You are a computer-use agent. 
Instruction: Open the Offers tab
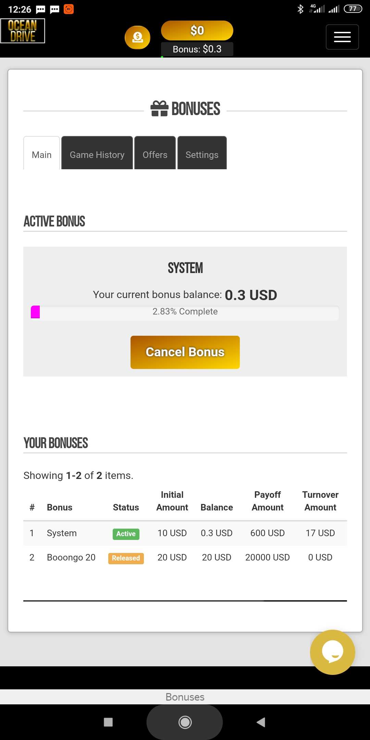pos(155,155)
